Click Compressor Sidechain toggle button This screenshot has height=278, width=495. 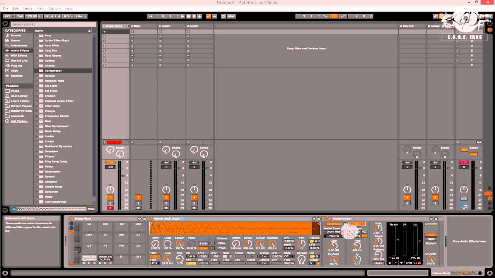(333, 224)
